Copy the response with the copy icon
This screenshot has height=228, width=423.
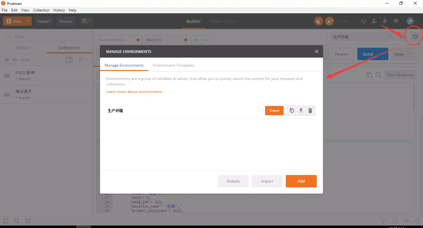369,75
